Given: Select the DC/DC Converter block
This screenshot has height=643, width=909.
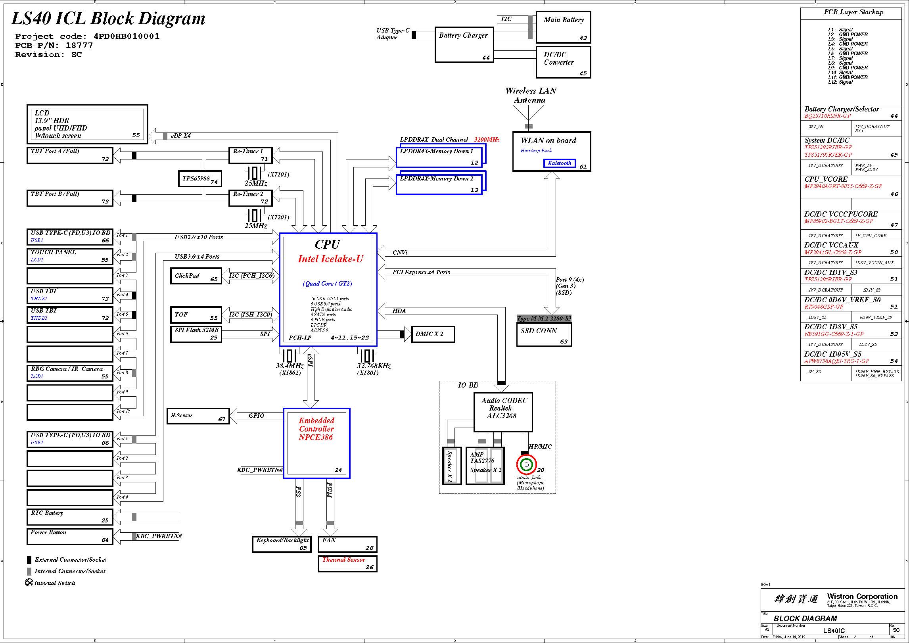Looking at the screenshot, I should coord(564,62).
